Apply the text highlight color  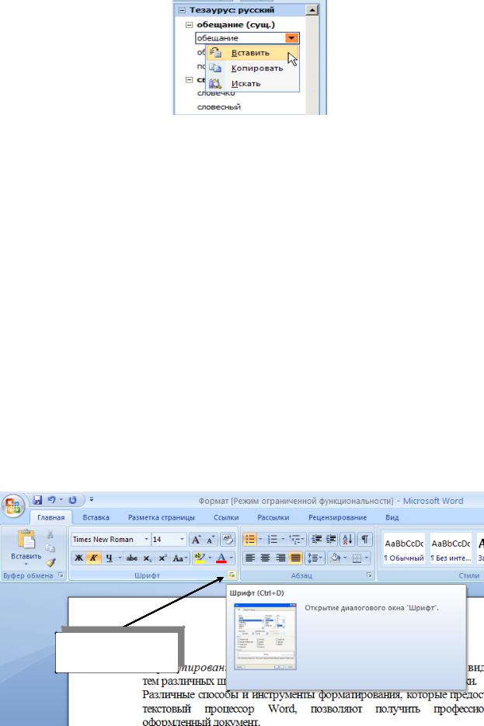click(x=199, y=558)
